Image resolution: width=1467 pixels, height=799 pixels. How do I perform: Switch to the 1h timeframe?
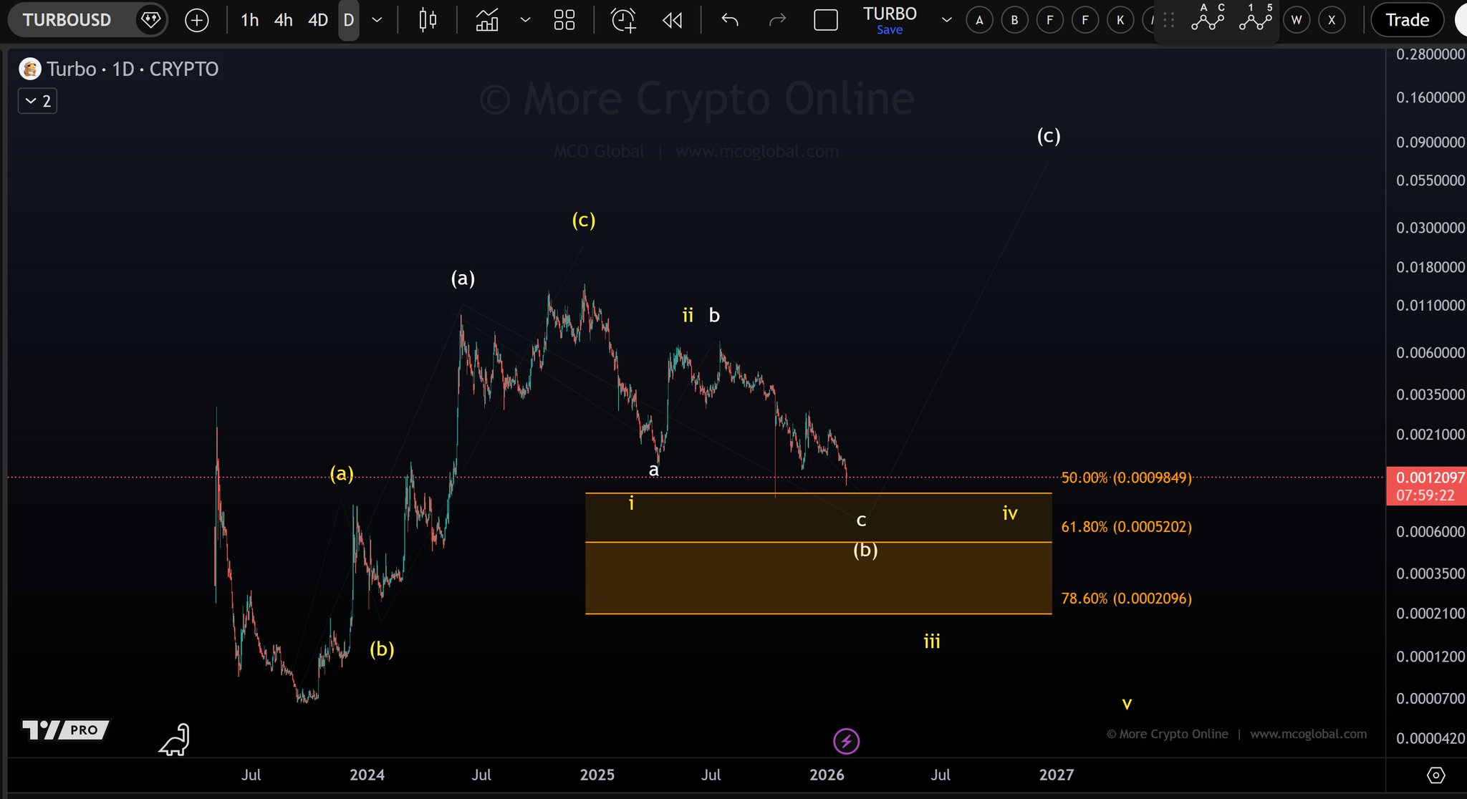(x=249, y=20)
